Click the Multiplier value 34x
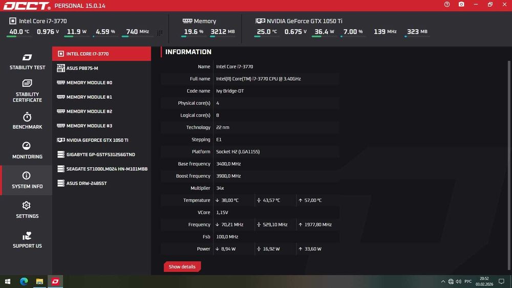 220,188
